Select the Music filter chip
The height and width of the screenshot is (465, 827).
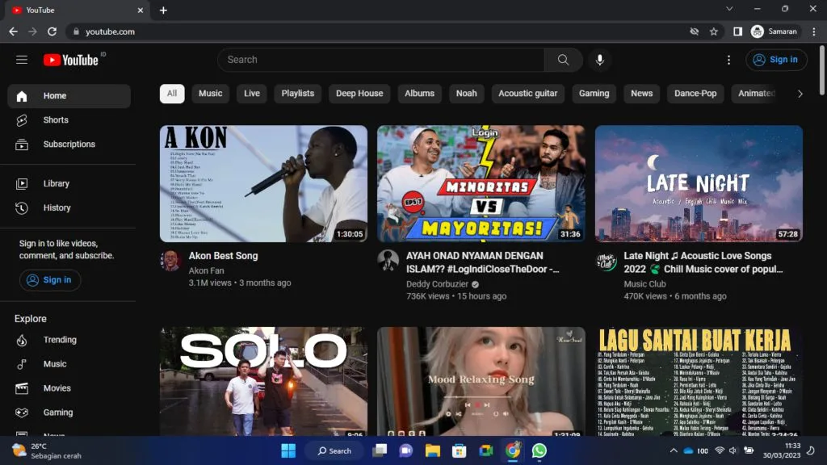pyautogui.click(x=211, y=94)
